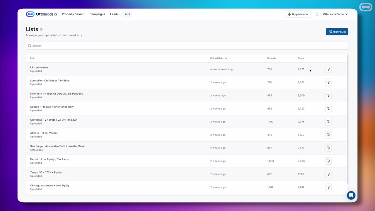This screenshot has width=375, height=211.
Task: Click phone count 2,509
Action: 301,96
